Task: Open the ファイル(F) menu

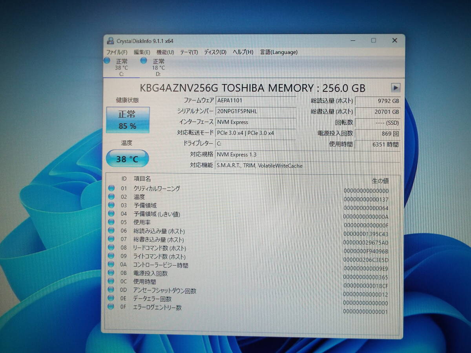Action: coord(117,52)
